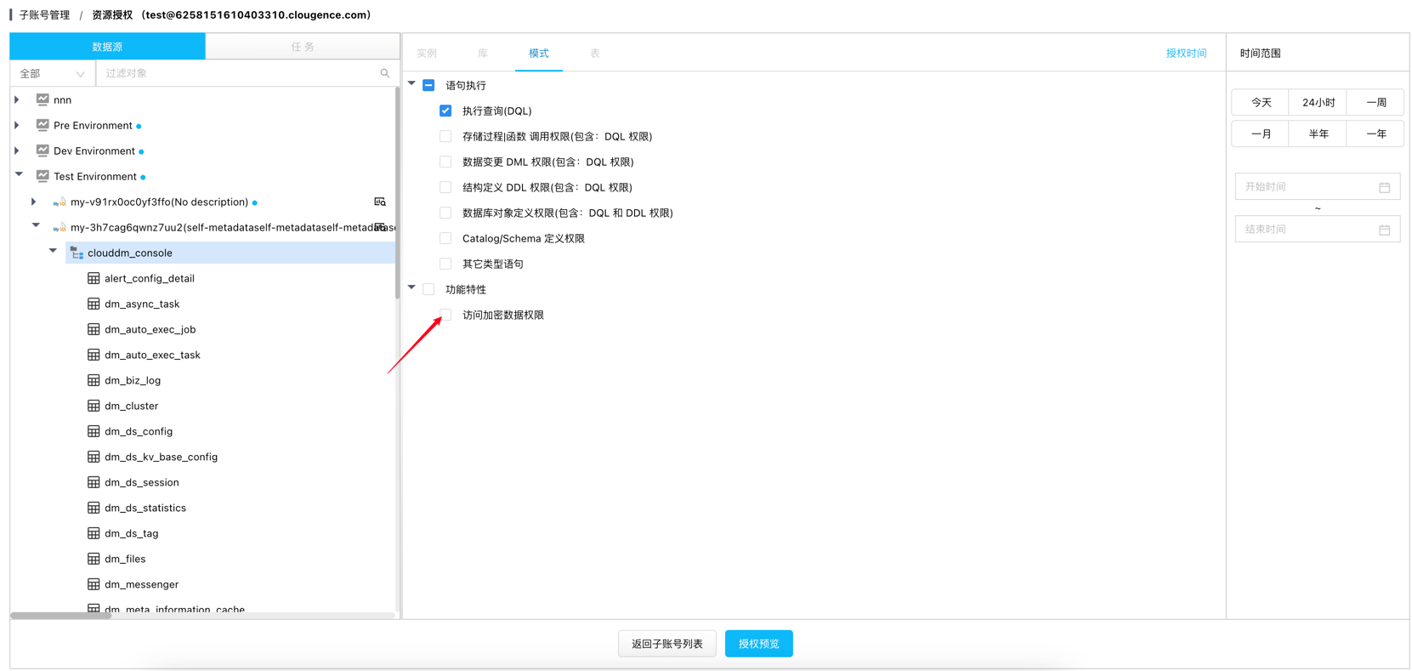Image resolution: width=1412 pixels, height=671 pixels.
Task: Click the search magnifier icon in filter box
Action: (x=385, y=73)
